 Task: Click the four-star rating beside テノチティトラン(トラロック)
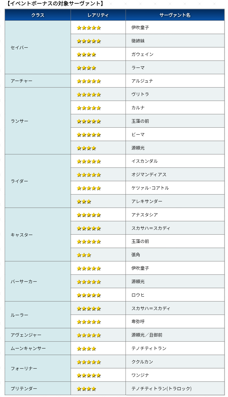(x=86, y=389)
